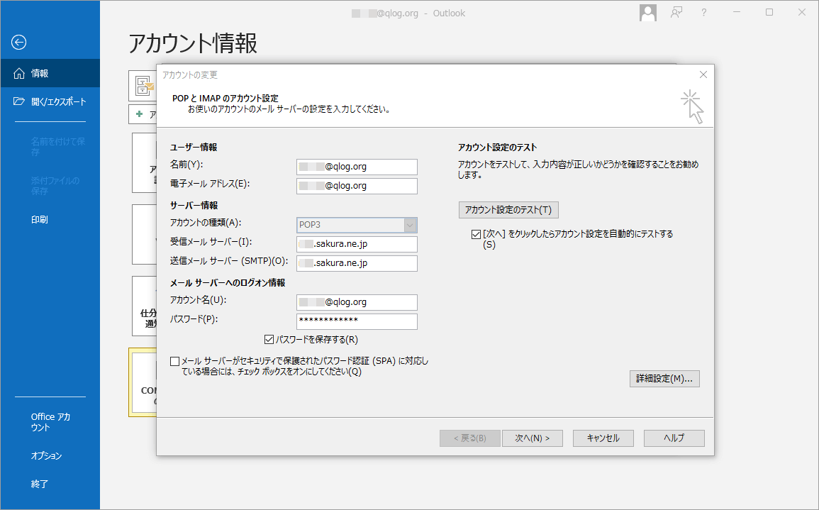
Task: Click the 名前(Y) input field
Action: pyautogui.click(x=357, y=167)
